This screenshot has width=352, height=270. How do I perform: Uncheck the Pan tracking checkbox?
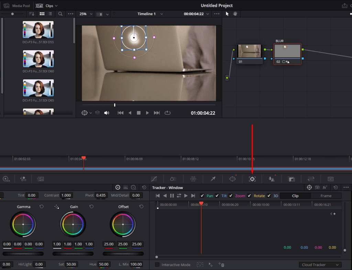[202, 196]
